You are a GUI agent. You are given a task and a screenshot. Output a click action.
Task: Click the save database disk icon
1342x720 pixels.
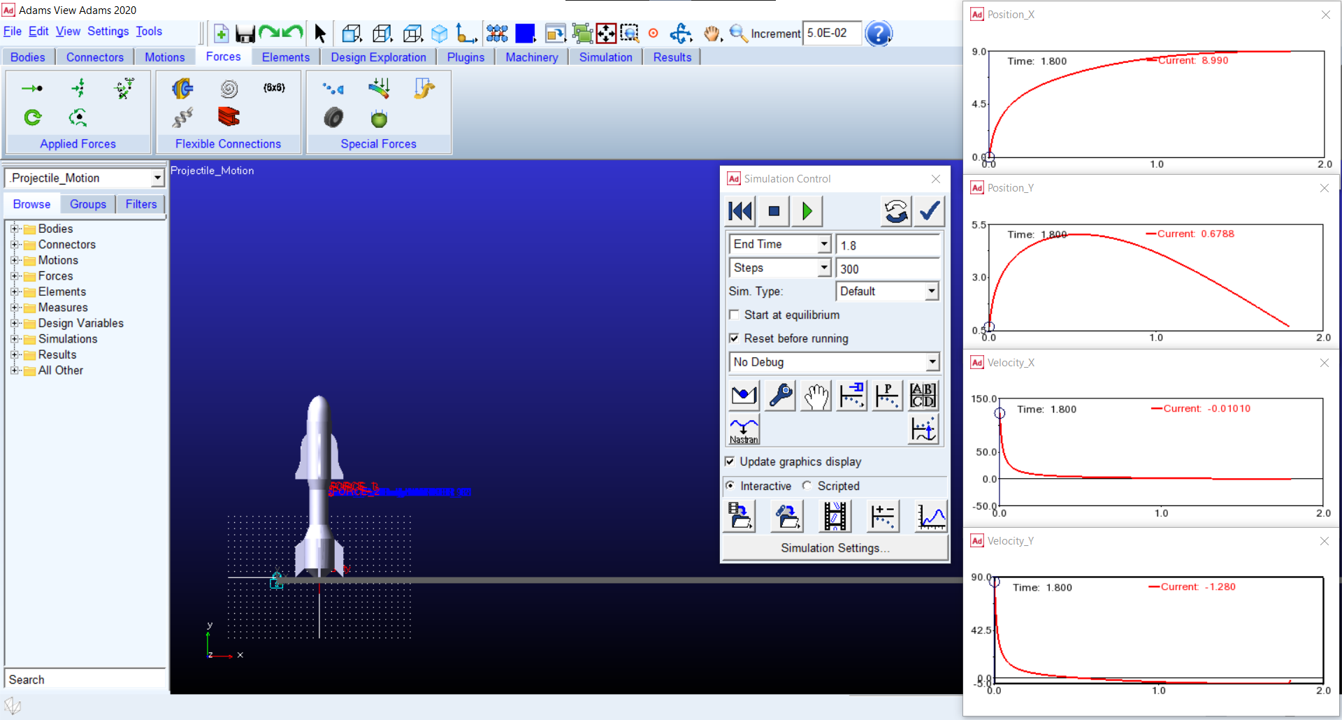[x=245, y=34]
